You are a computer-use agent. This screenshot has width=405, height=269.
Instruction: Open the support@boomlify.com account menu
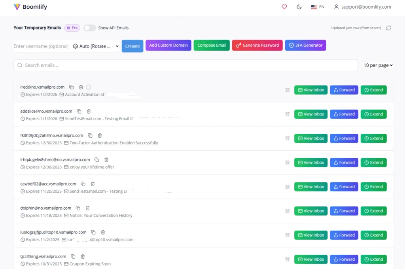point(362,7)
